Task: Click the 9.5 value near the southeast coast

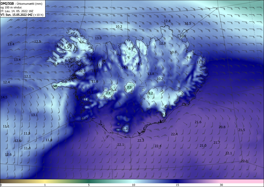Action: coord(164,114)
